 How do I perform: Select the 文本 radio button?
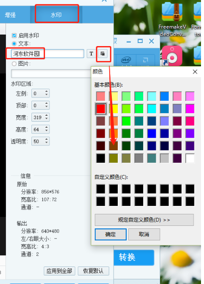(14, 44)
